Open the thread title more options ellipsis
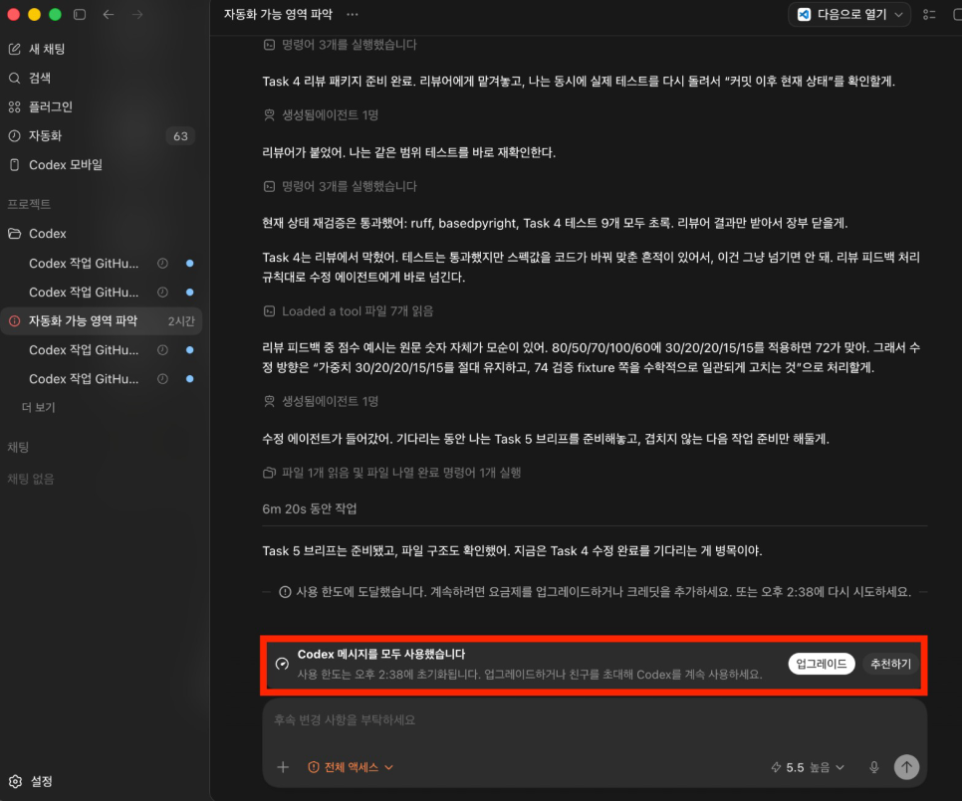This screenshot has width=962, height=801. (353, 14)
